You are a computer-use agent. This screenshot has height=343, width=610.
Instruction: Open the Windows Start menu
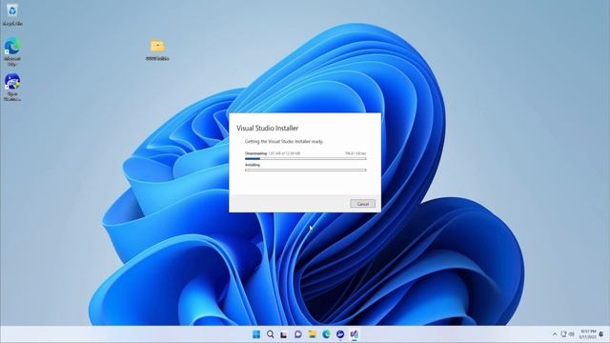click(x=256, y=334)
